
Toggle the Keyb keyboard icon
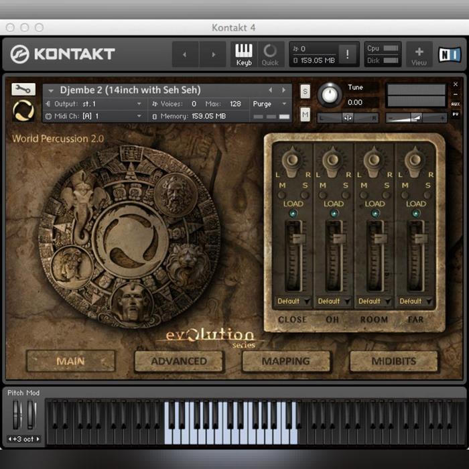(244, 54)
